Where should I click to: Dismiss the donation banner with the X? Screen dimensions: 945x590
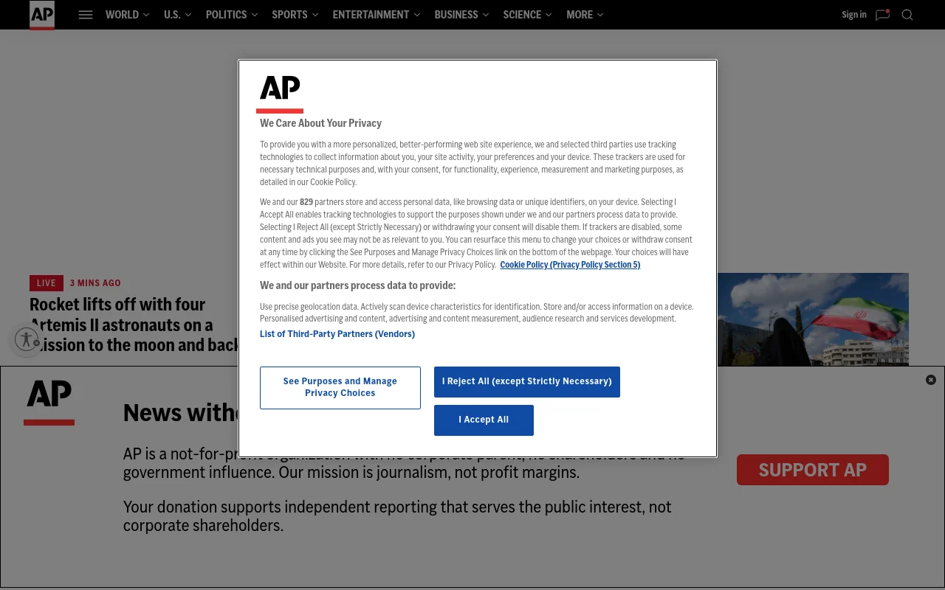tap(930, 379)
